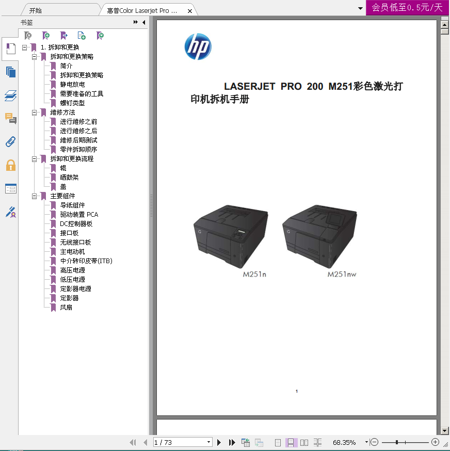450x451 pixels.
Task: Click the bookmark options dropdown icon
Action: [100, 36]
